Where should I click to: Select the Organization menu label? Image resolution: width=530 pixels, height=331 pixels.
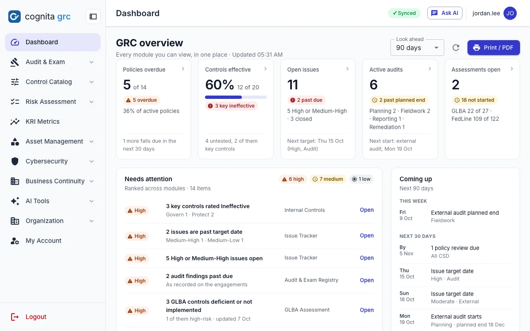[45, 221]
